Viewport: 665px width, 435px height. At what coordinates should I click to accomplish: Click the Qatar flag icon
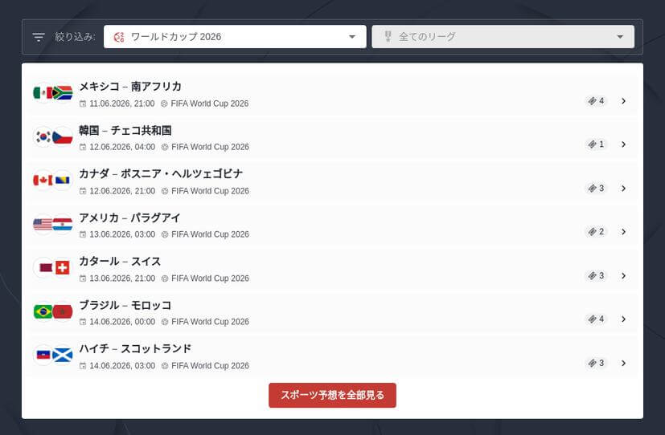(x=43, y=267)
